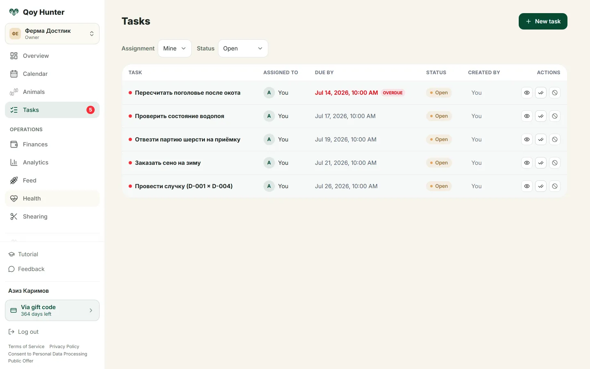Image resolution: width=590 pixels, height=369 pixels.
Task: View task Пересчитать поголовье после окота eye icon
Action: pos(527,93)
